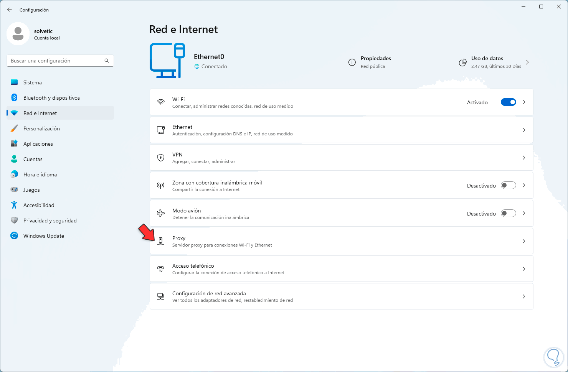Expand the Wi-Fi row chevron
568x372 pixels.
[x=524, y=102]
